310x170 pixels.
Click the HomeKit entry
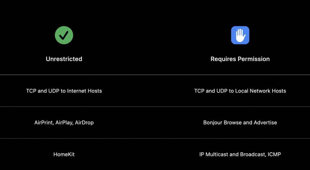click(64, 155)
